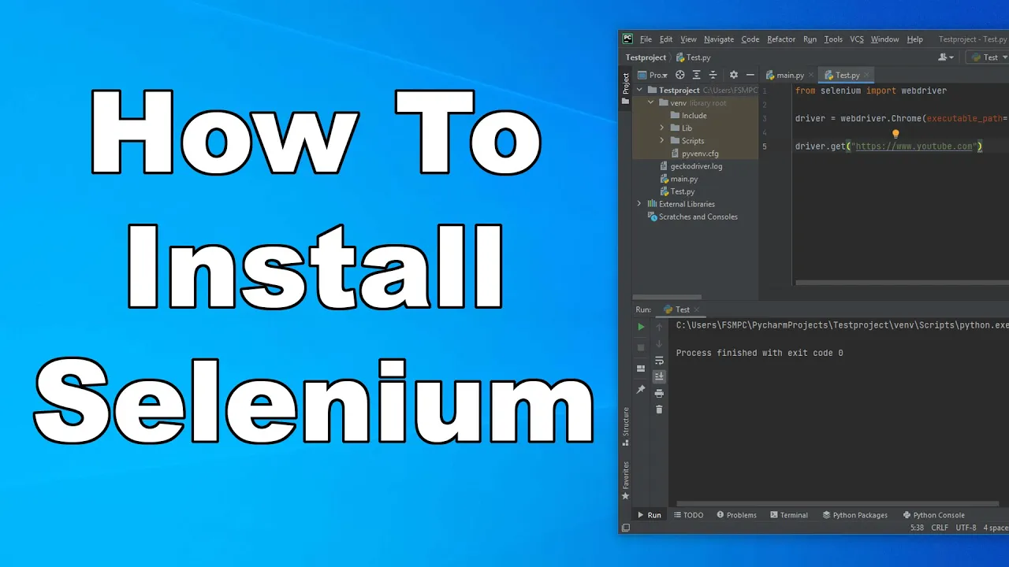The height and width of the screenshot is (567, 1009).
Task: Open the Test run configuration dropdown
Action: coord(987,57)
